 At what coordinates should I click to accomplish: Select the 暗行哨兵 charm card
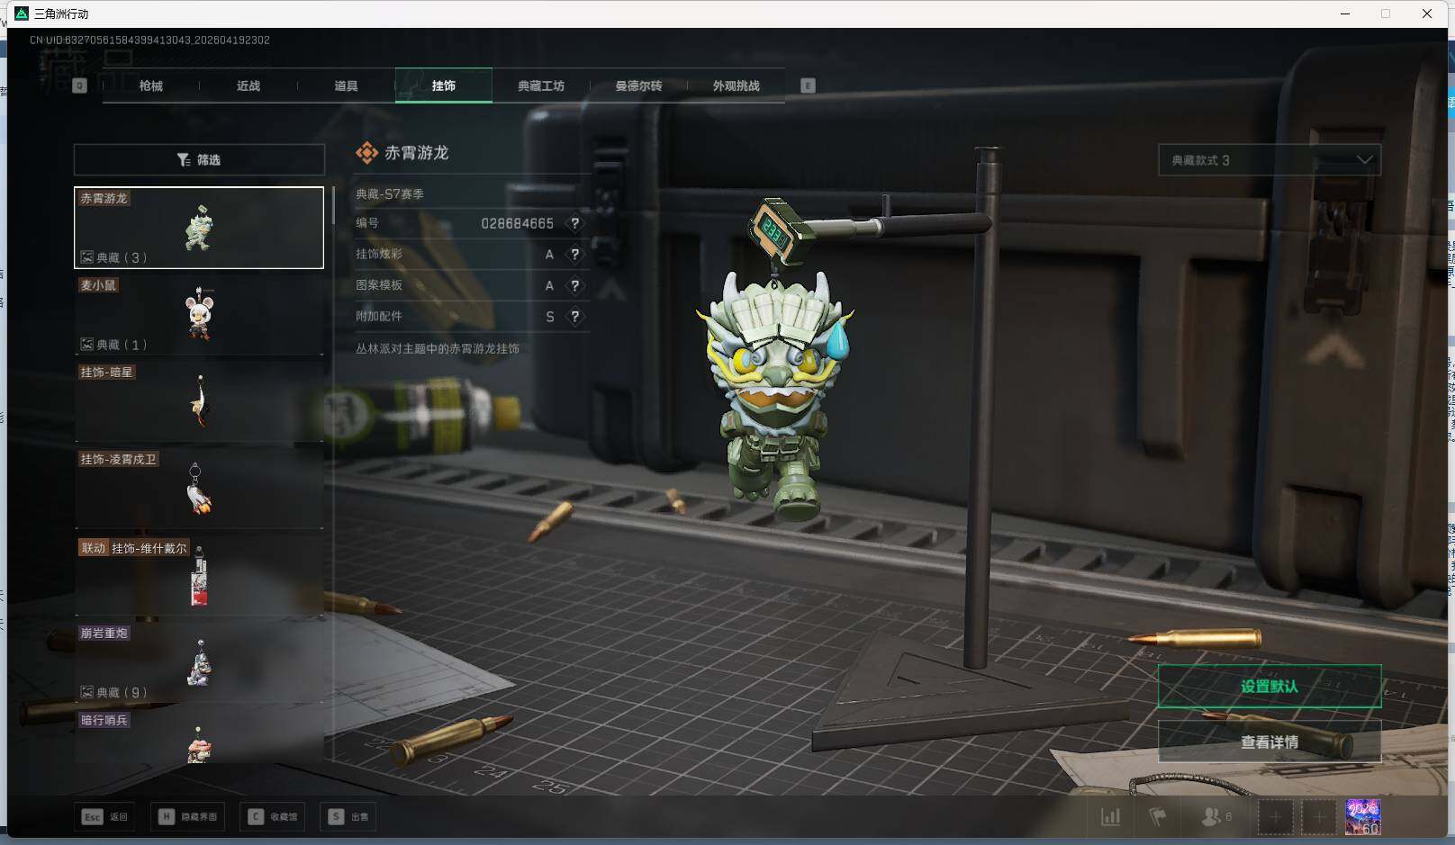tap(199, 737)
